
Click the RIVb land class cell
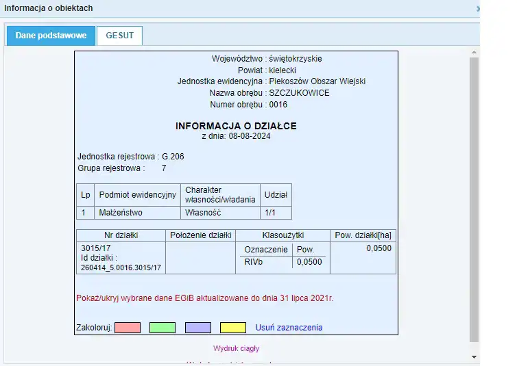254,261
